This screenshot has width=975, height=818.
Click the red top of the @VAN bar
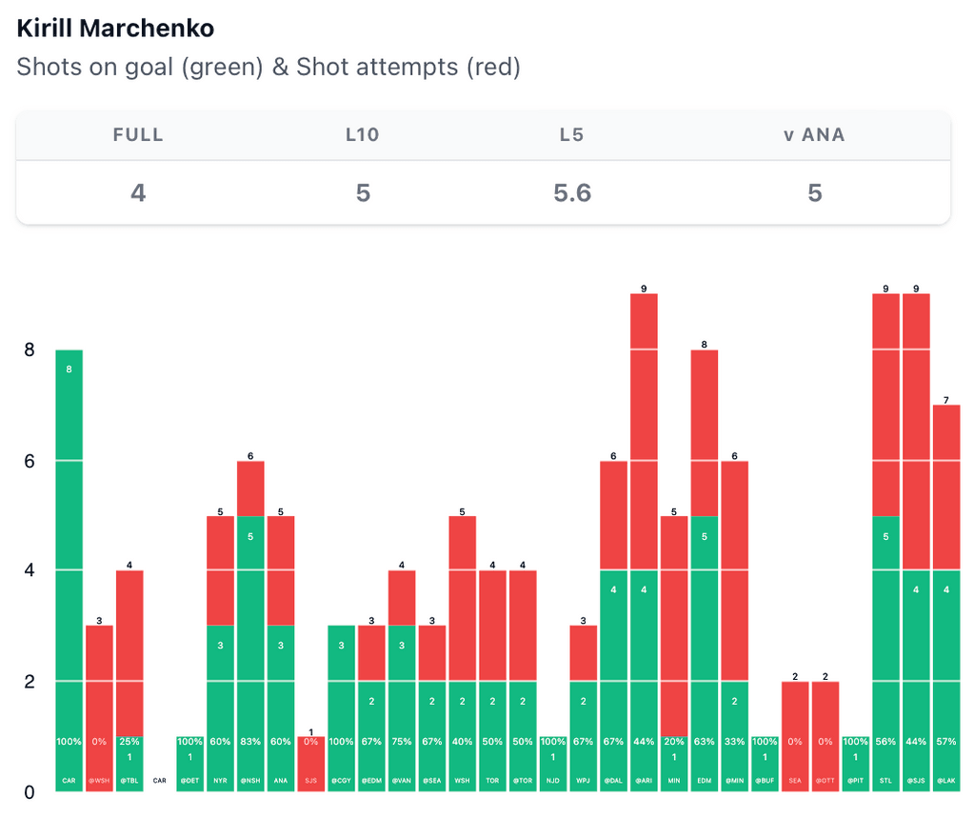pos(402,598)
